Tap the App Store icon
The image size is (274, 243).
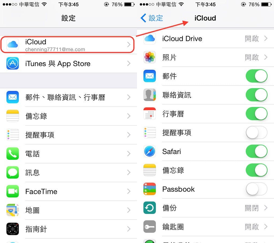click(x=13, y=63)
